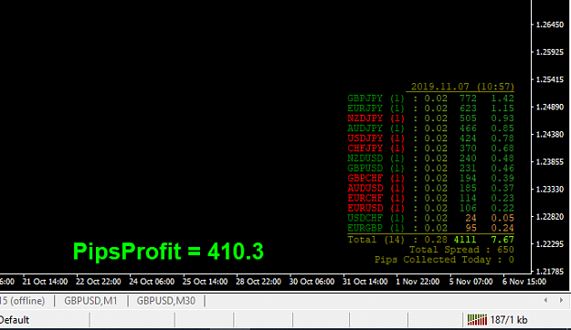Switch to the GBPUSD,M30 chart tab
The height and width of the screenshot is (330, 571).
pyautogui.click(x=165, y=301)
